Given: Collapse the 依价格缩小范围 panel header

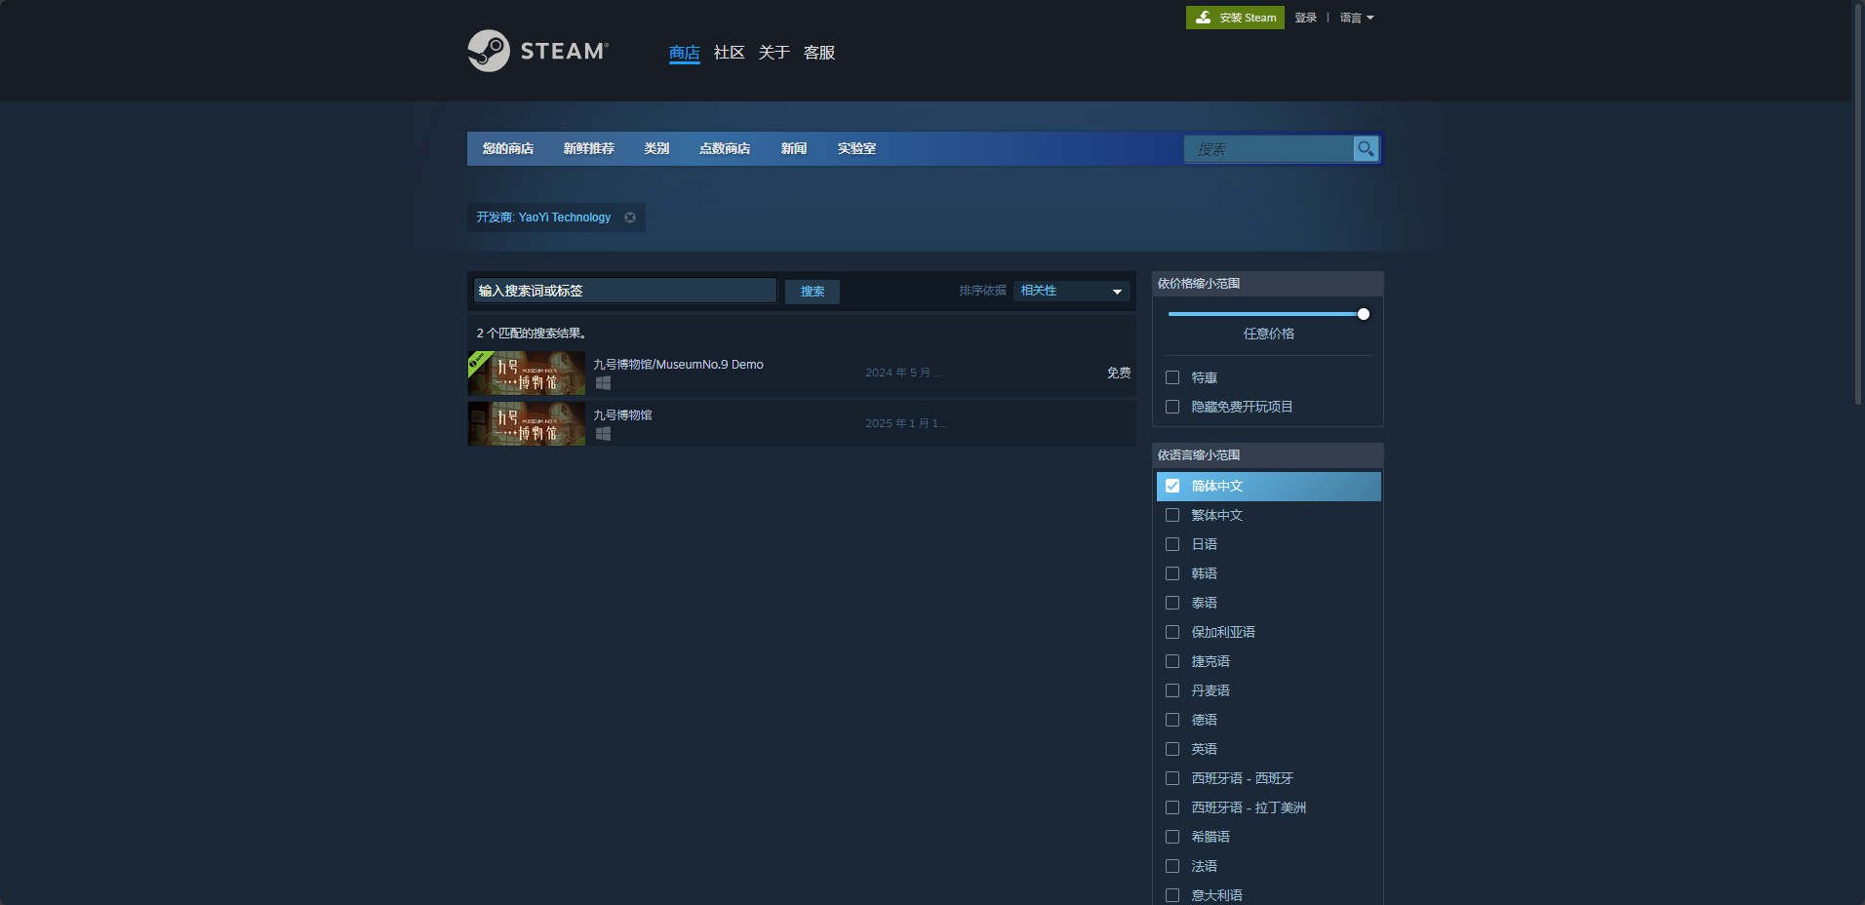Looking at the screenshot, I should click(1268, 284).
